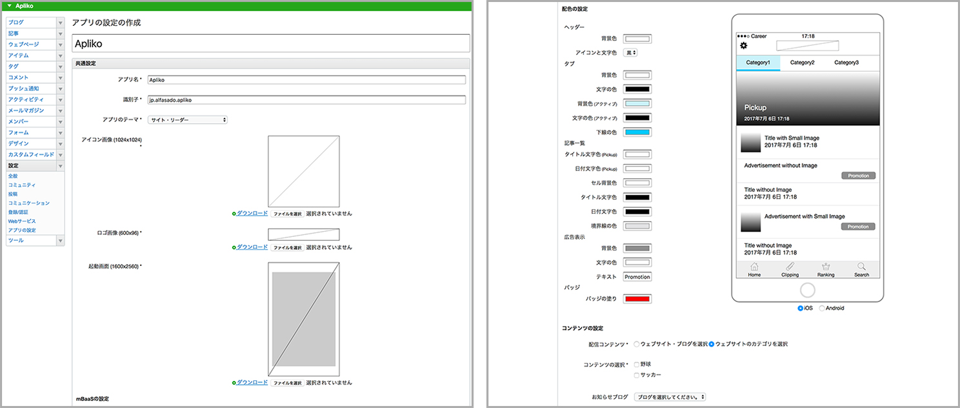The width and height of the screenshot is (960, 408).
Task: Click green download icon under アイコン画像
Action: click(234, 214)
